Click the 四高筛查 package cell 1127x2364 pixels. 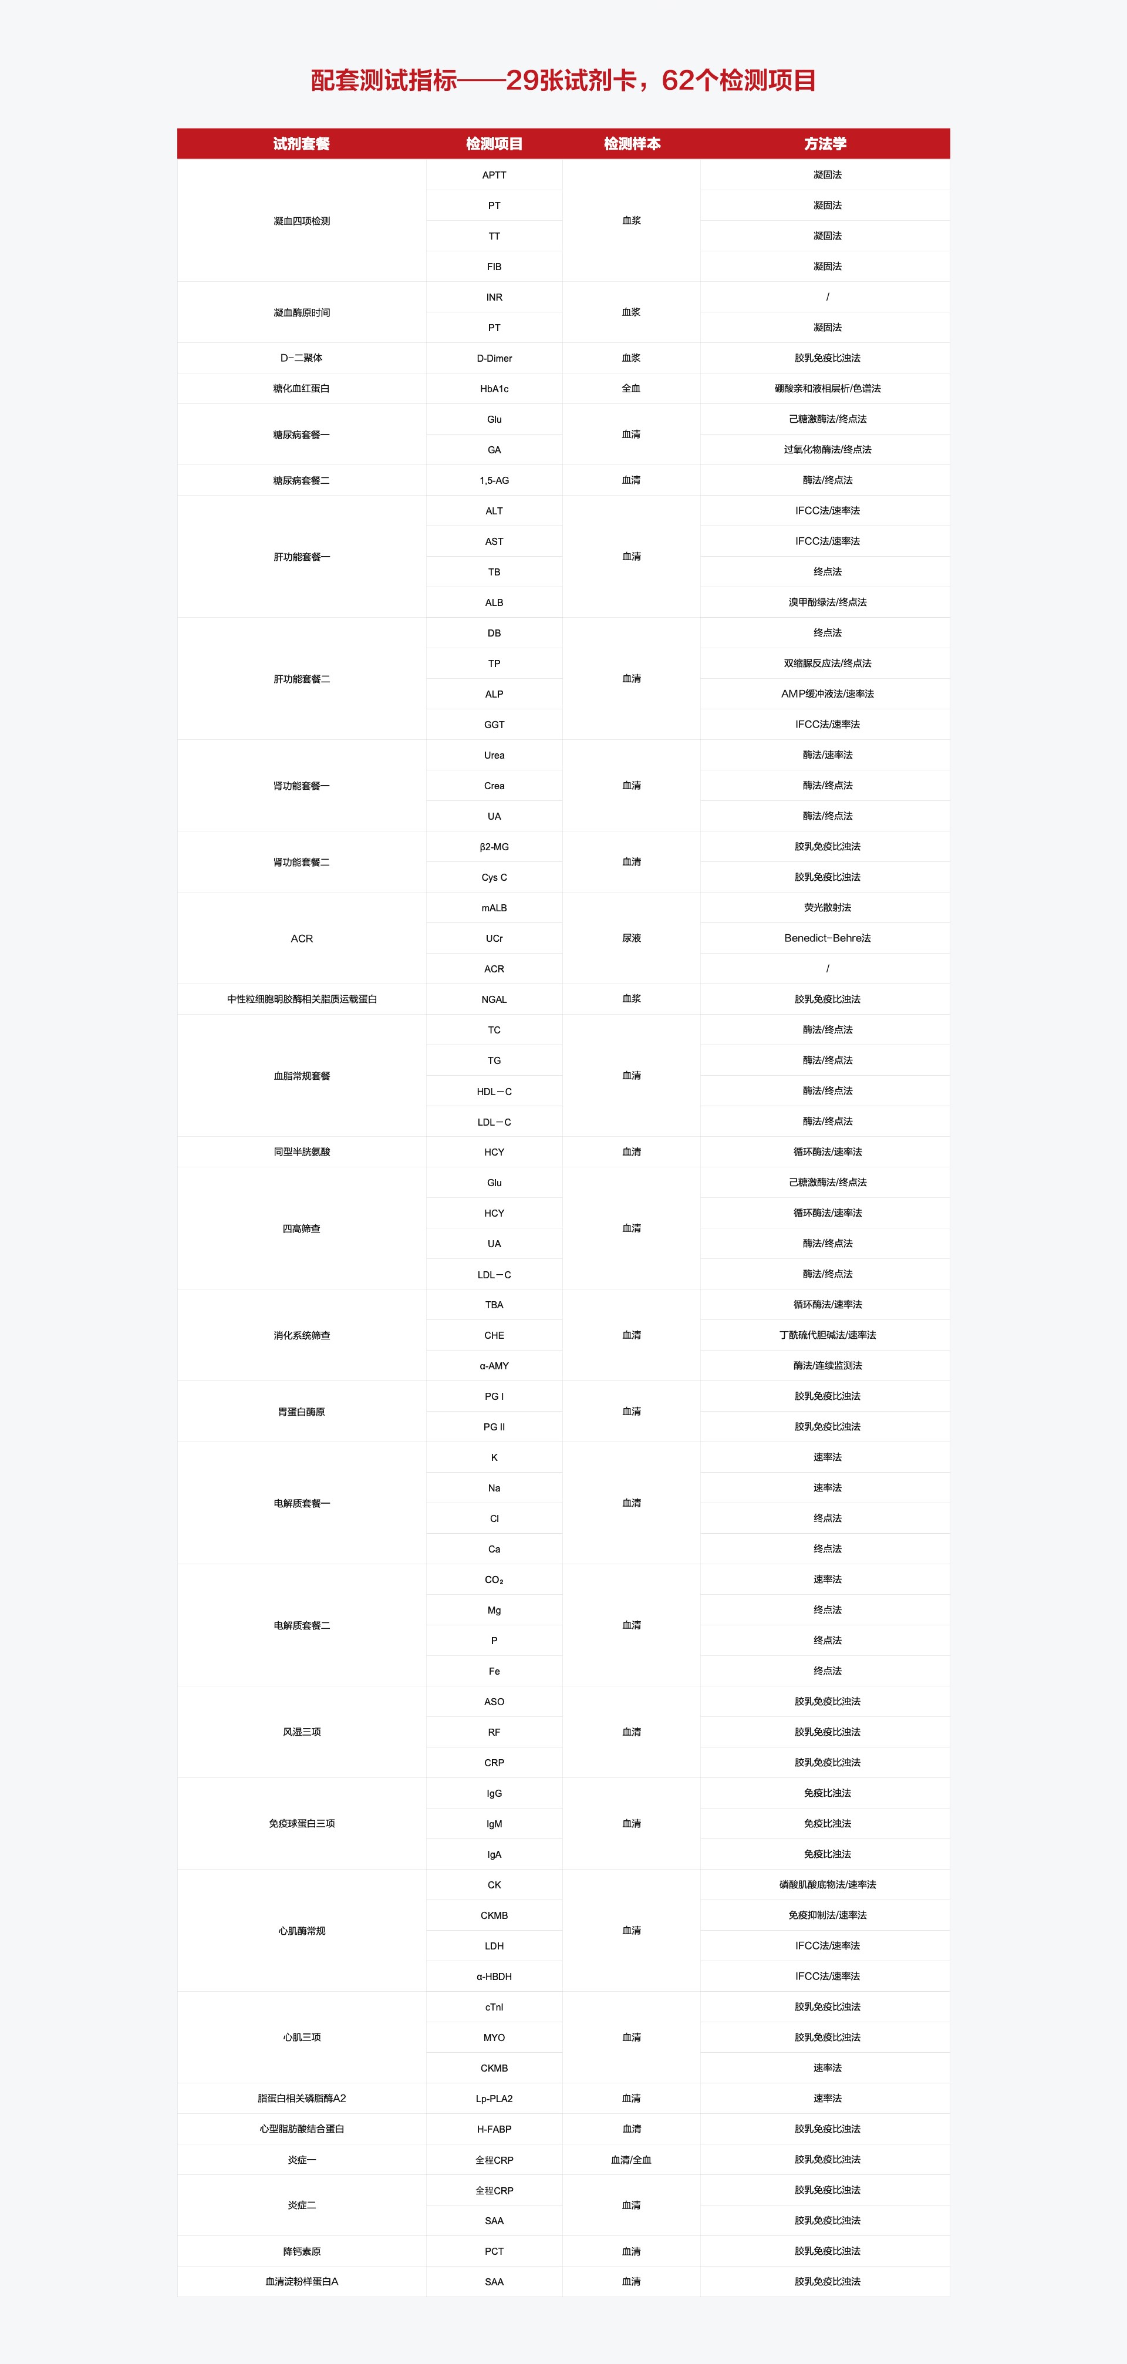[301, 1229]
